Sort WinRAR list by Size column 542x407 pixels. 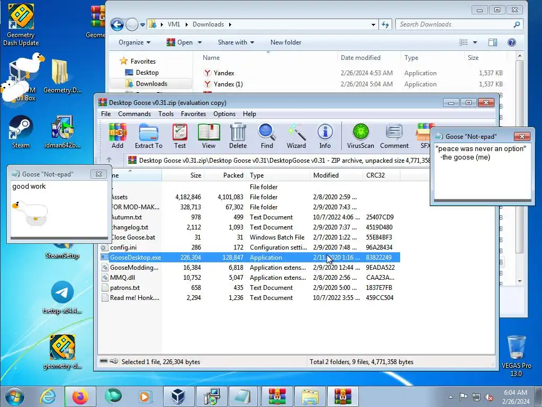tap(183, 175)
